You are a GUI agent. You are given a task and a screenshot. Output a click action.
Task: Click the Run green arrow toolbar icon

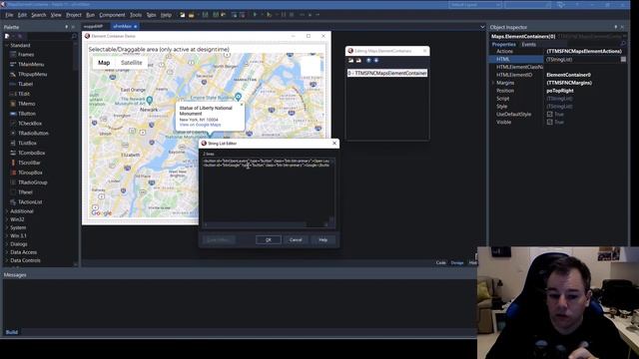[255, 15]
